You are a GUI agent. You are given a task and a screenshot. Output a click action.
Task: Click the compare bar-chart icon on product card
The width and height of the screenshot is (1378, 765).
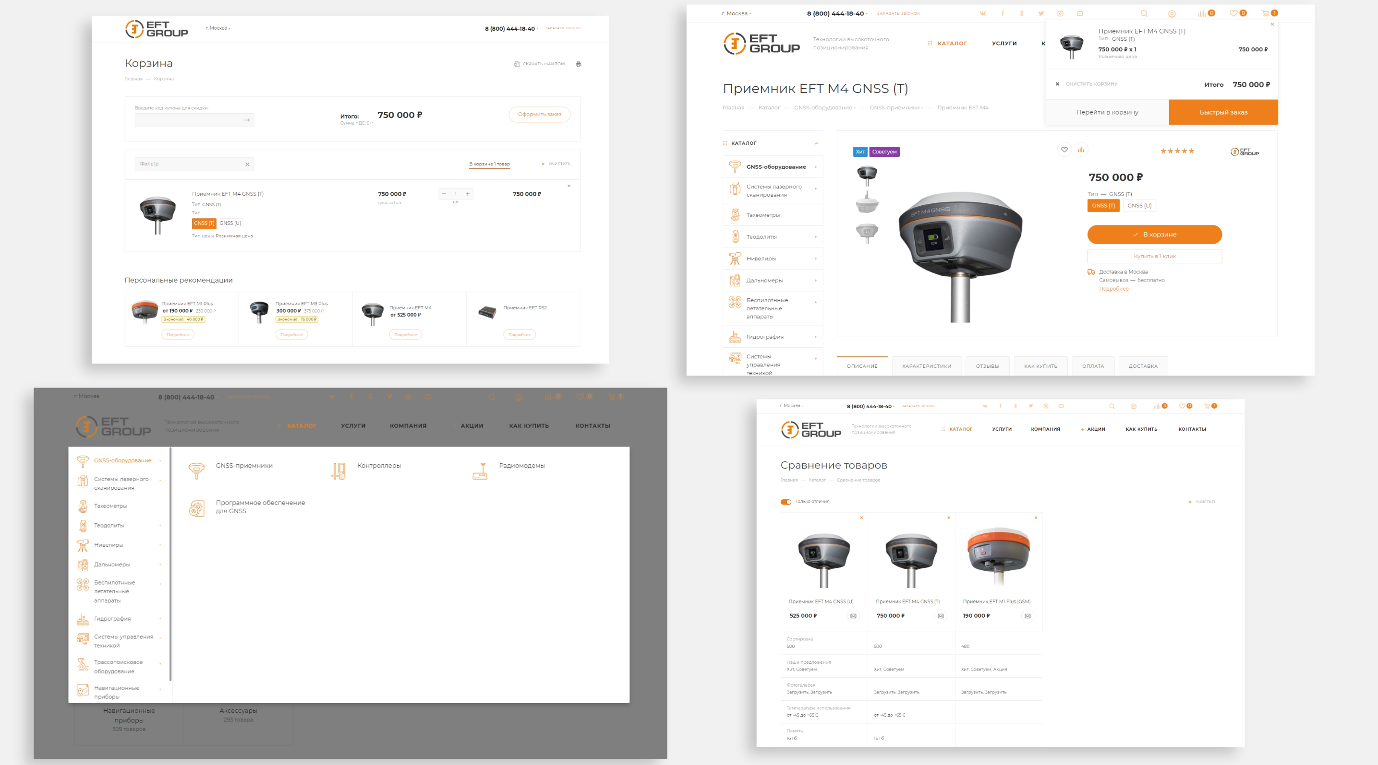(1081, 150)
